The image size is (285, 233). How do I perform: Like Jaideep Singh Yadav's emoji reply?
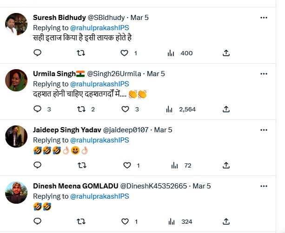[127, 165]
